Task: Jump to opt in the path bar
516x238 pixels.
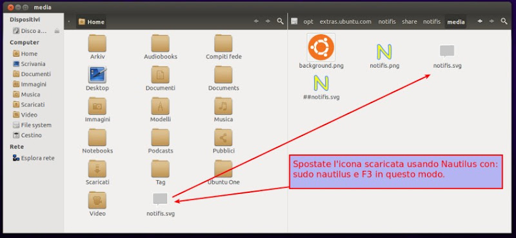Action: (308, 22)
